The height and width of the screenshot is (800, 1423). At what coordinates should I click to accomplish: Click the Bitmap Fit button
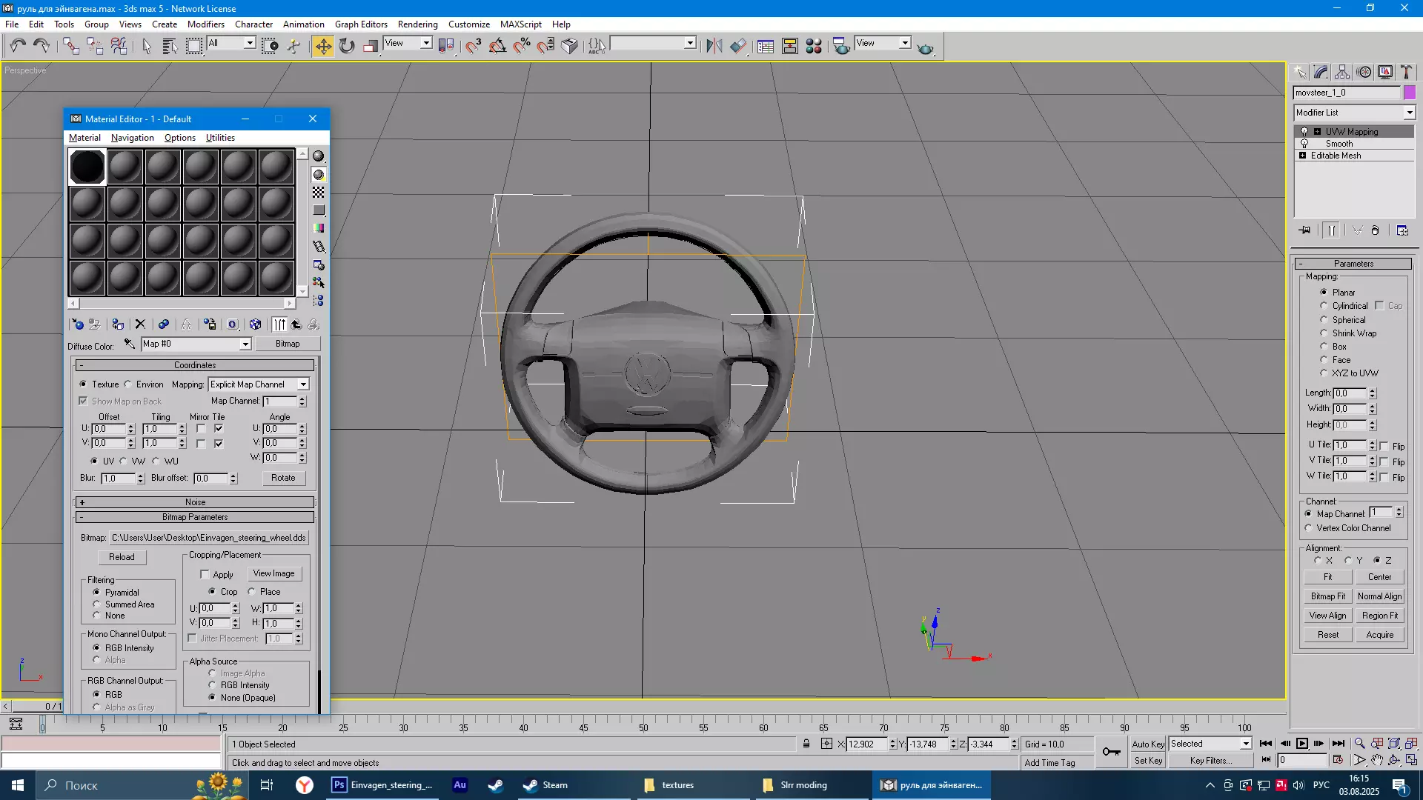pos(1328,596)
